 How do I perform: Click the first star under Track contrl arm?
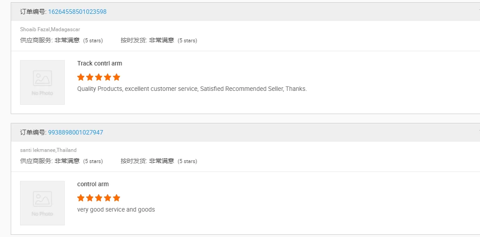tap(81, 77)
